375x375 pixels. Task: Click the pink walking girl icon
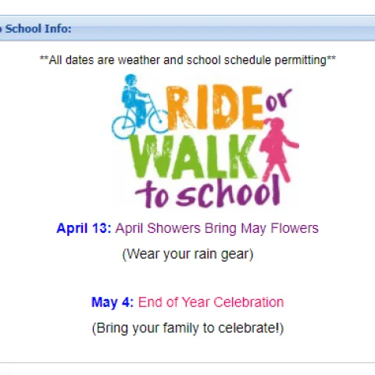280,149
